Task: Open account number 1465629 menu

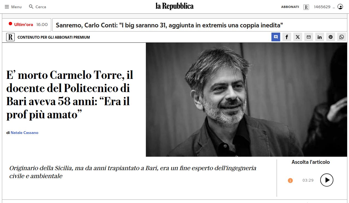Action: [x=324, y=7]
